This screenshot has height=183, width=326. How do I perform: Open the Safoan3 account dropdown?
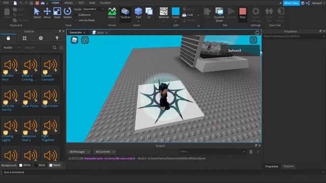(x=318, y=3)
